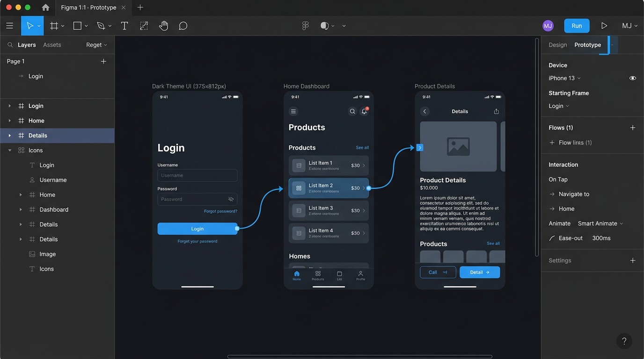Viewport: 644px width, 359px height.
Task: Click the search icon in Home Dashboard frame
Action: 352,111
